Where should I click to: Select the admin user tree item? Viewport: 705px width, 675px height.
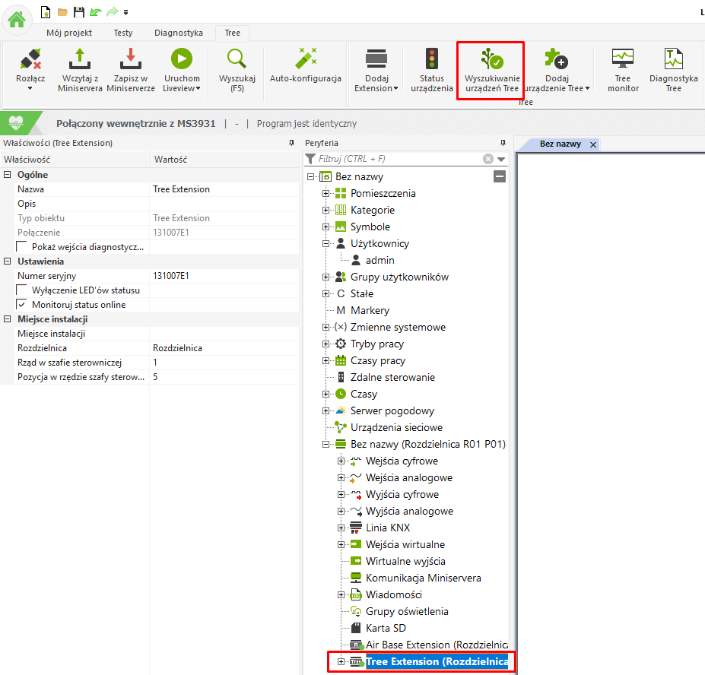pyautogui.click(x=379, y=261)
